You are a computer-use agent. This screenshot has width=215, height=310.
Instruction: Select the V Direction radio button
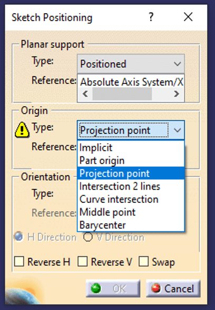click(x=88, y=237)
